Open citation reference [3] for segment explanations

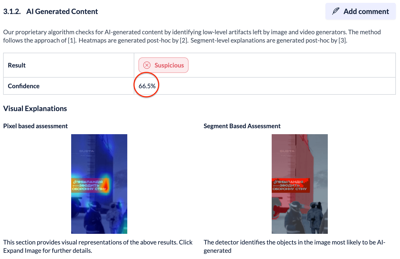343,40
